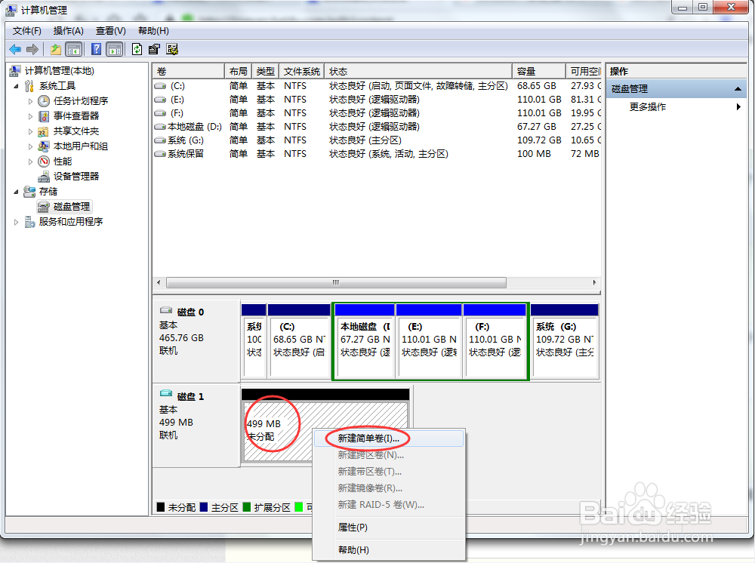Select 本地磁盘 (D:) volume row
This screenshot has height=563, width=755.
click(377, 127)
